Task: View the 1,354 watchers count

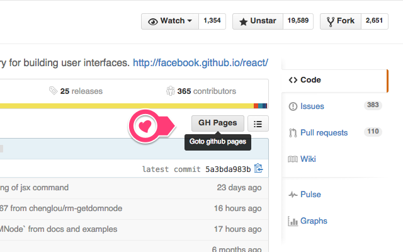Action: pyautogui.click(x=212, y=21)
